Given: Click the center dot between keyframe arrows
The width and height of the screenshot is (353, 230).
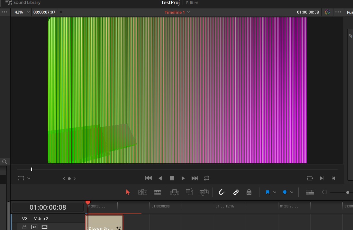Looking at the screenshot, I should (x=69, y=178).
